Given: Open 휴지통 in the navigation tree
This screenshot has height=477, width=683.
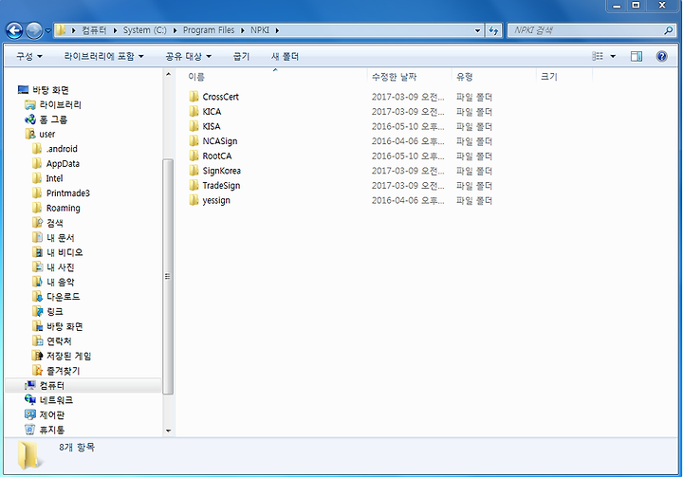Looking at the screenshot, I should (52, 430).
